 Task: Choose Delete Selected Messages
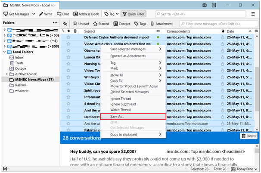(133, 92)
